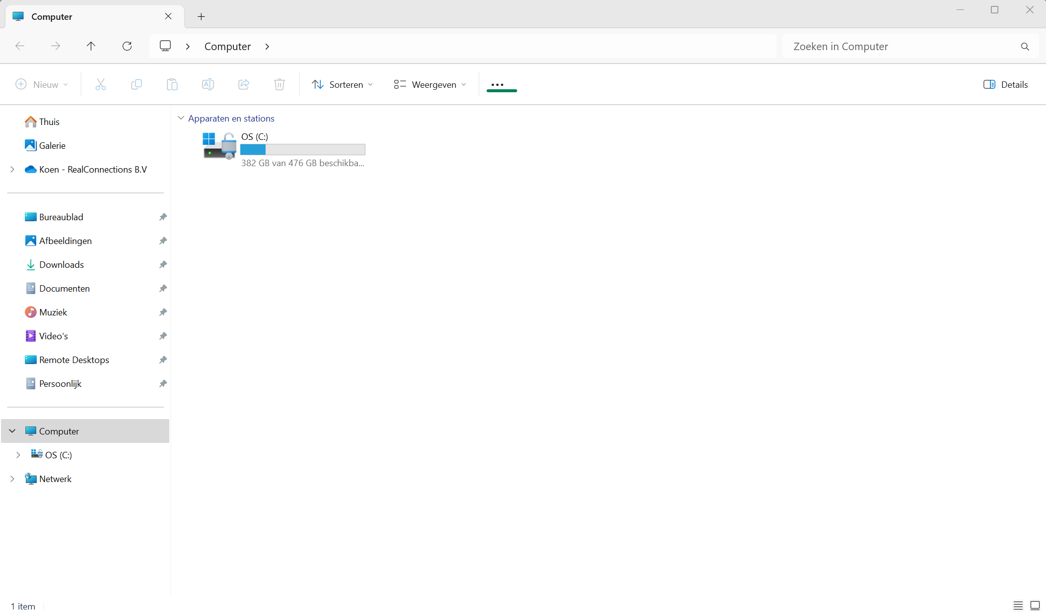Go back with the left arrow
Viewport: 1046px width, 612px height.
[x=20, y=46]
